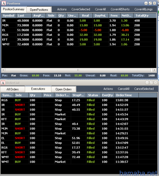Open the Executions tab

click(x=38, y=89)
